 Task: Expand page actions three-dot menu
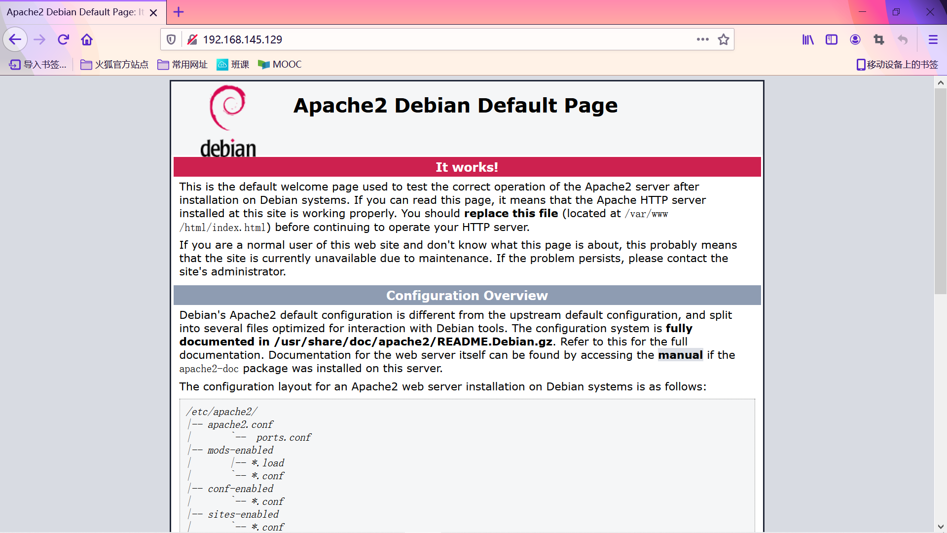[702, 39]
